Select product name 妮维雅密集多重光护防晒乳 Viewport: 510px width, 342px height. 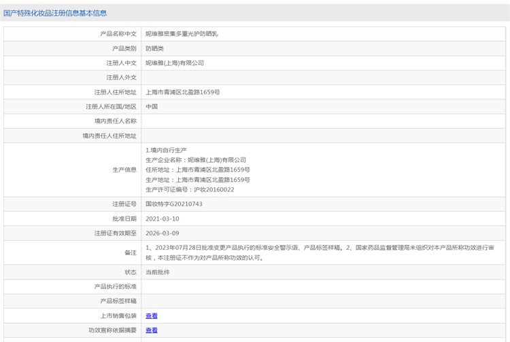[182, 34]
